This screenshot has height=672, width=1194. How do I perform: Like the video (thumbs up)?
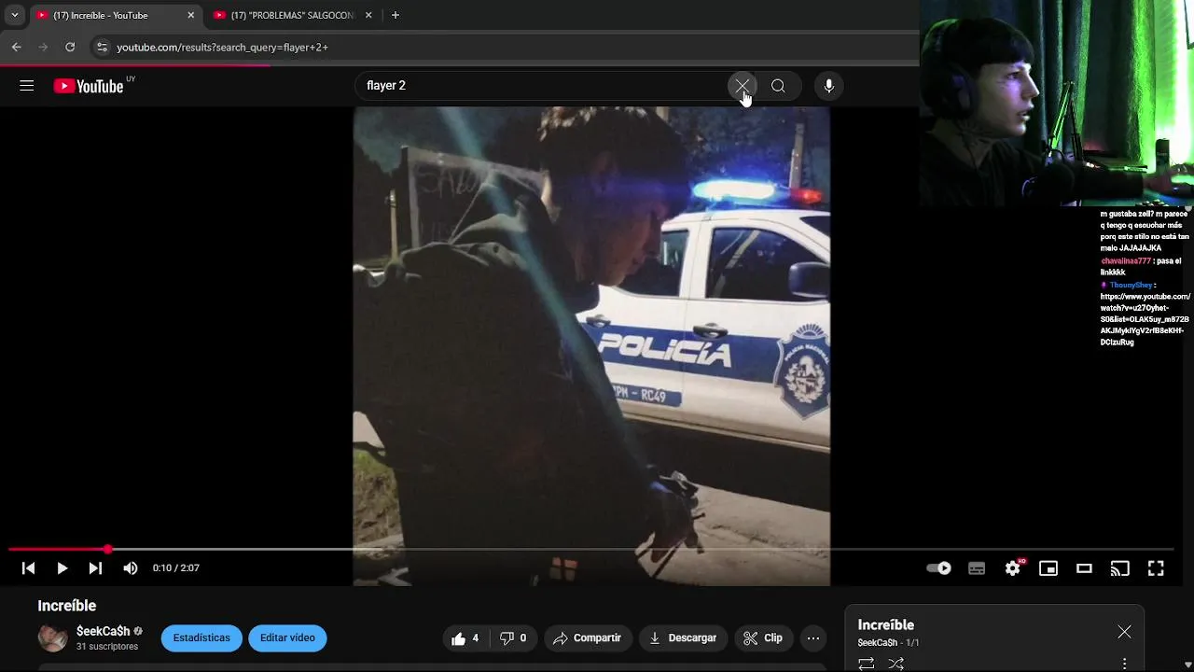(465, 638)
